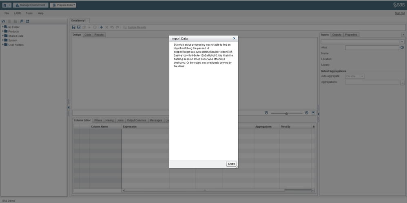The image size is (407, 203).
Task: Expand the Shared Data folder node
Action: 2,35
